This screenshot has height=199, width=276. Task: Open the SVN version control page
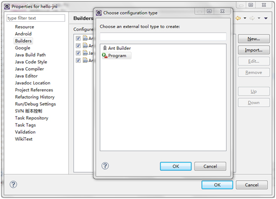coord(29,111)
